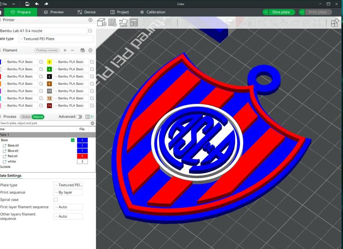Sync filament list with the sync icon

tap(82, 50)
